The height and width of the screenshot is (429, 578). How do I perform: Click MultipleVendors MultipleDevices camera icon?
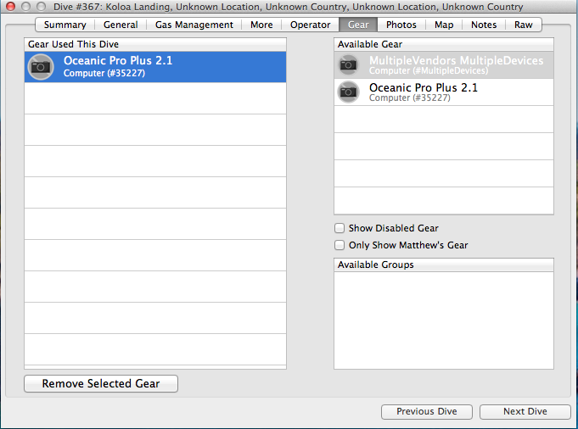click(349, 65)
